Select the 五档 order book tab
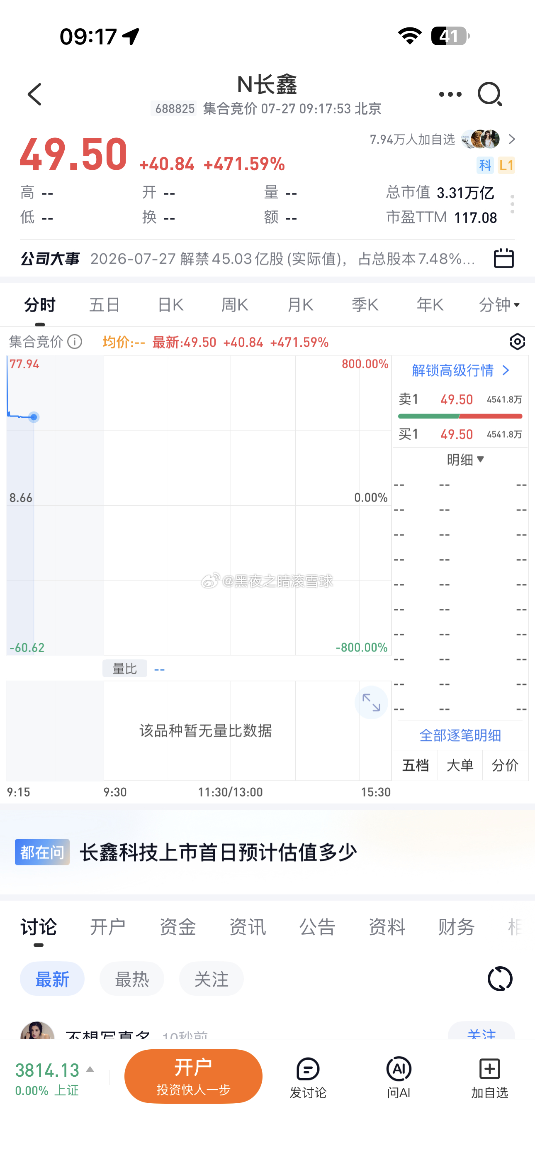535x1161 pixels. [x=415, y=765]
